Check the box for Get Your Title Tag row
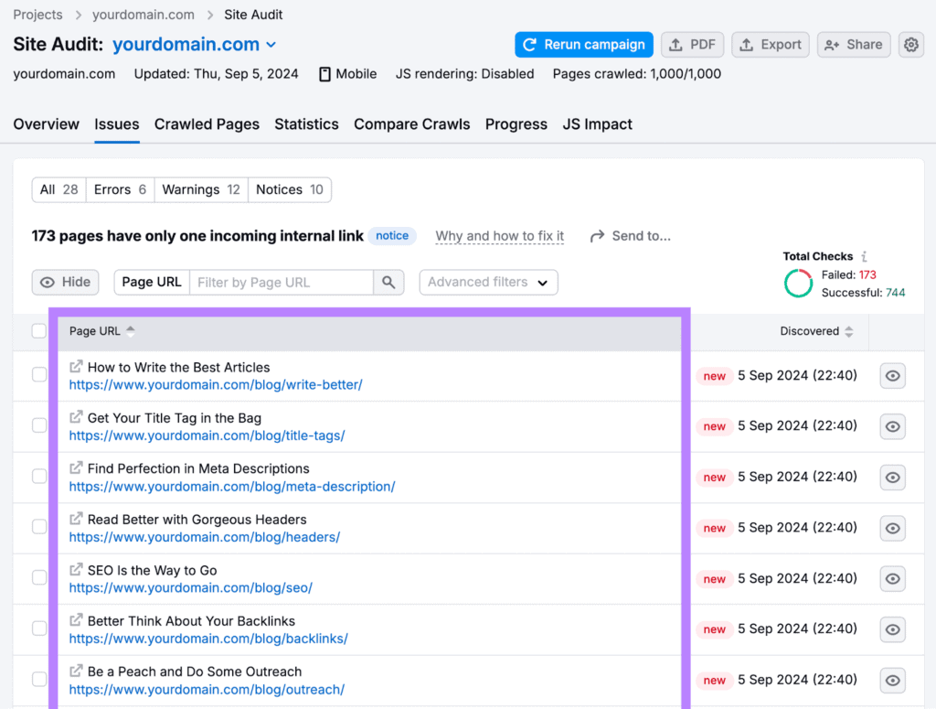 click(x=39, y=425)
